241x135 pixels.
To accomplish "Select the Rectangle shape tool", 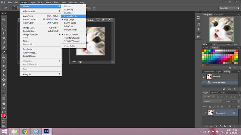I will (4, 99).
